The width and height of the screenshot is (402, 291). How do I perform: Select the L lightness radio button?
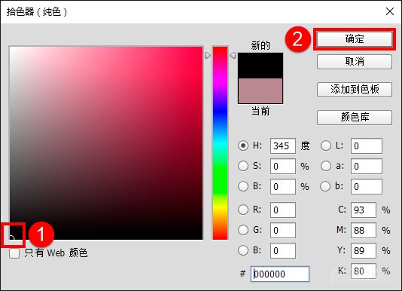[326, 145]
